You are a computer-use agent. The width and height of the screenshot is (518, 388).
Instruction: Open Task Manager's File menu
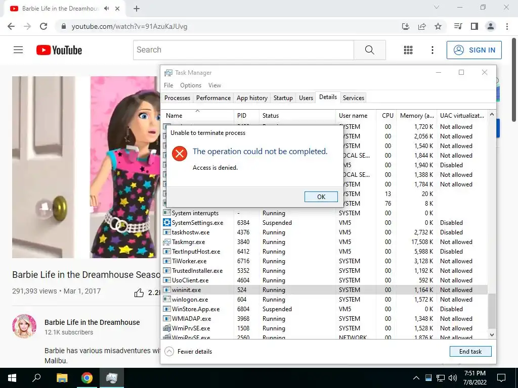[x=168, y=85]
